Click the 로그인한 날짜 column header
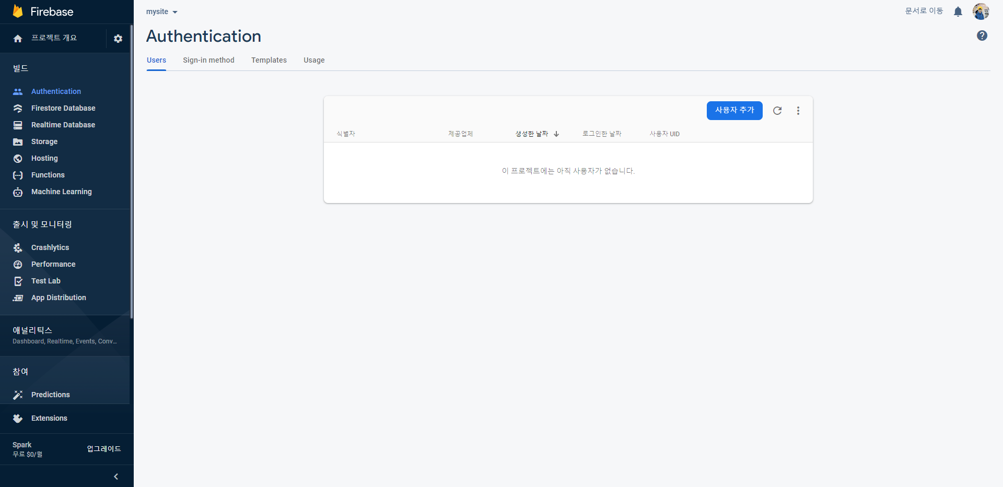Viewport: 1003px width, 487px height. click(602, 134)
